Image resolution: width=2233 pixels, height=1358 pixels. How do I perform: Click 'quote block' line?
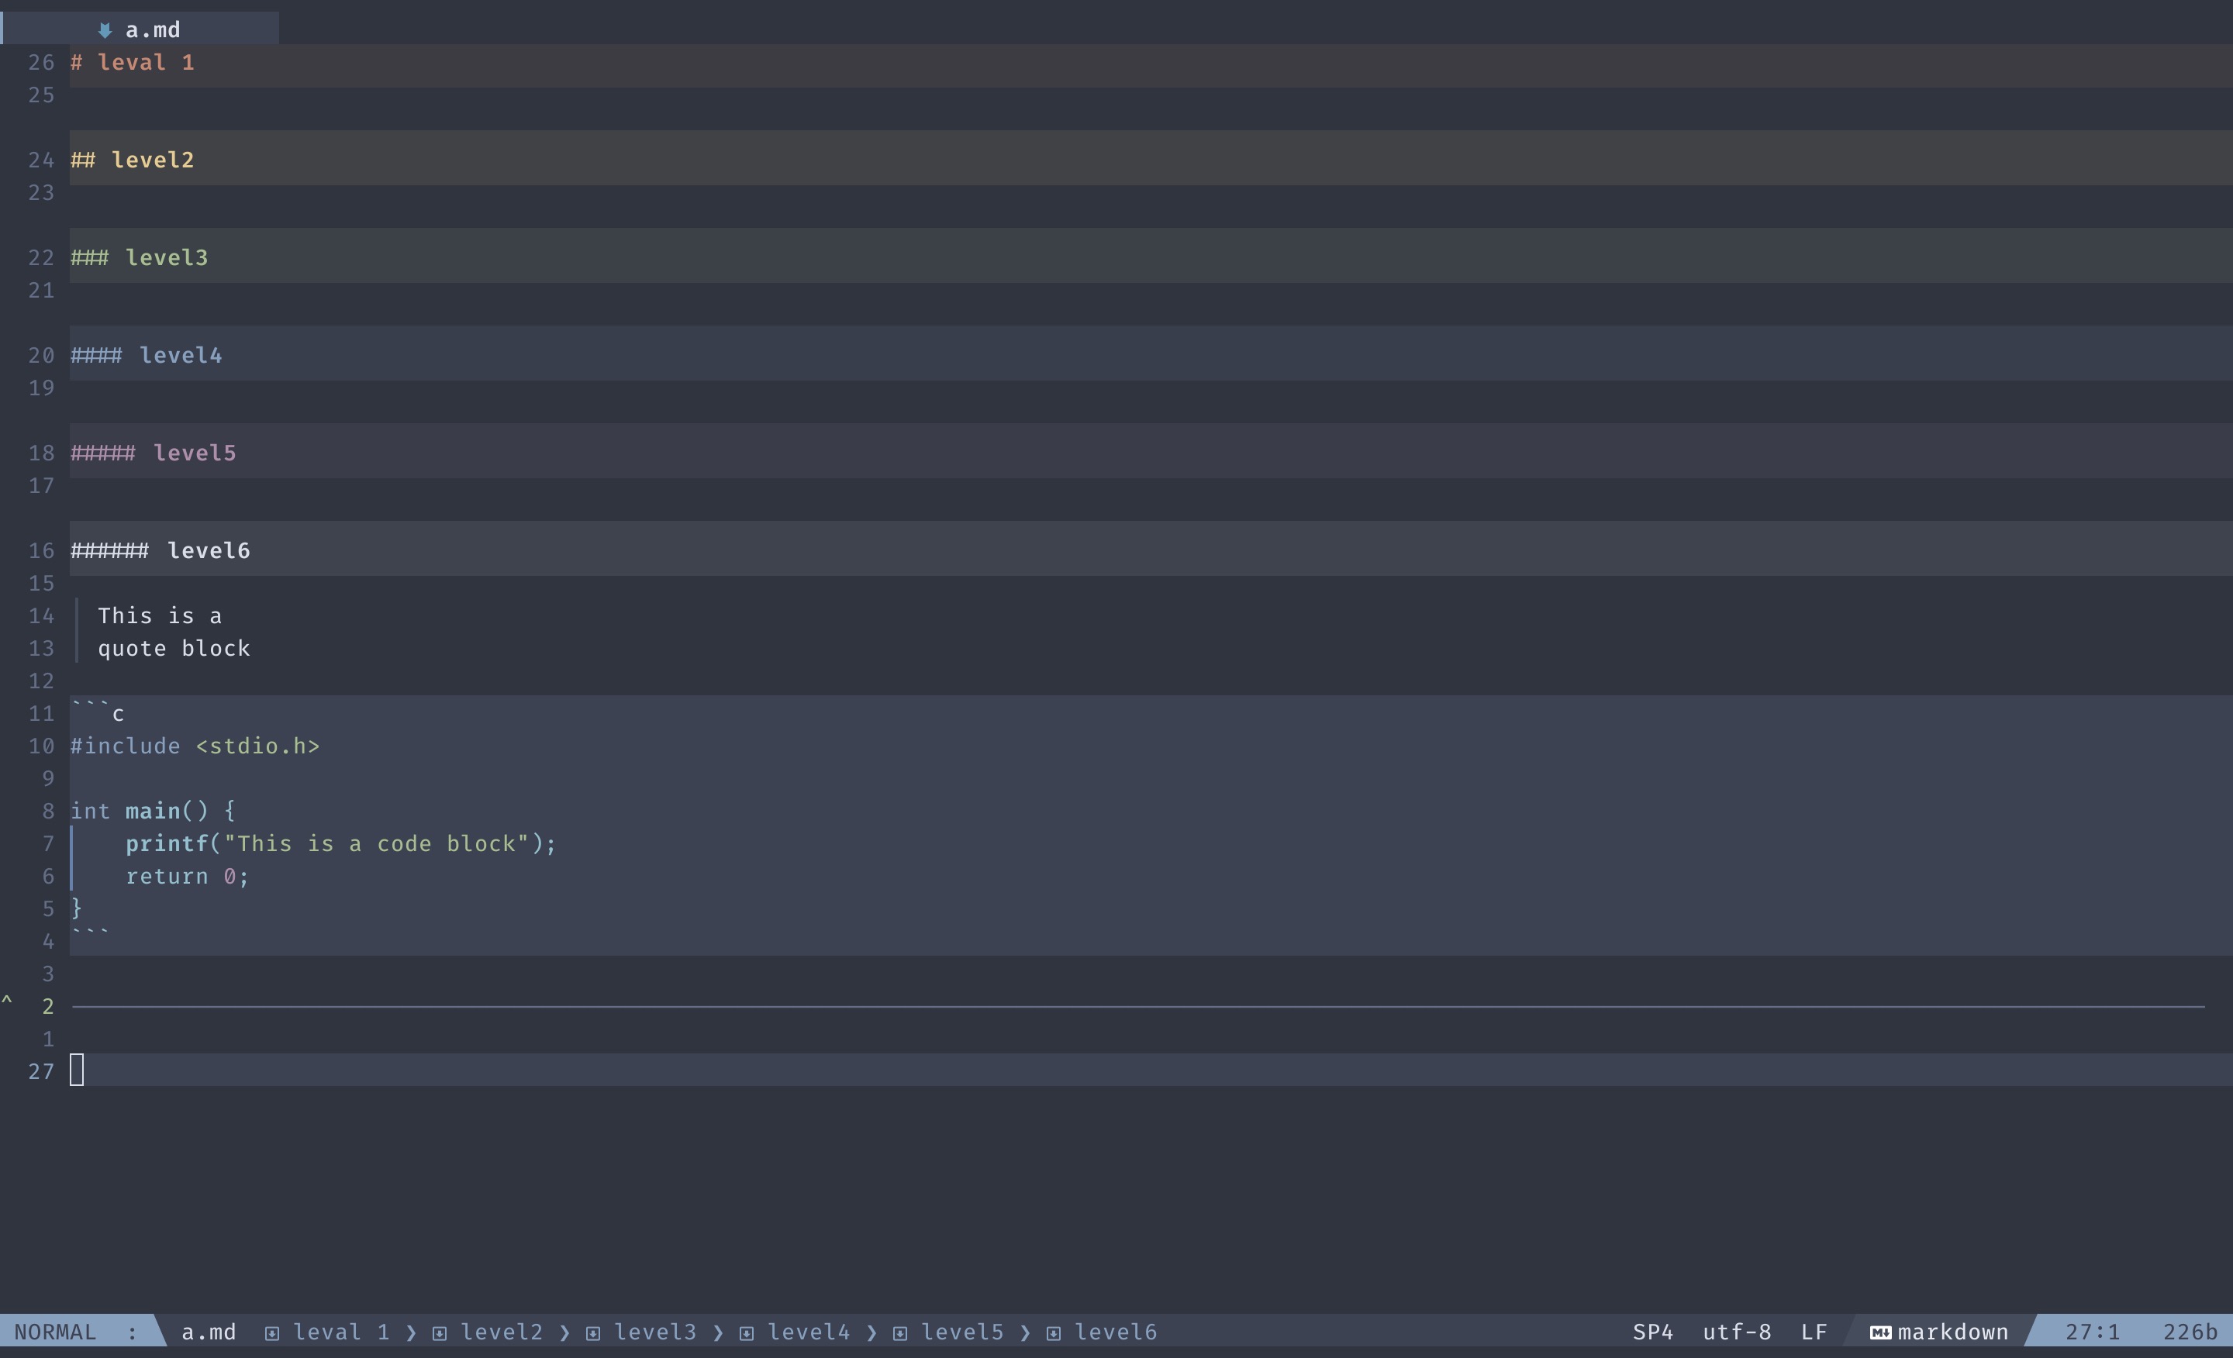pos(174,649)
